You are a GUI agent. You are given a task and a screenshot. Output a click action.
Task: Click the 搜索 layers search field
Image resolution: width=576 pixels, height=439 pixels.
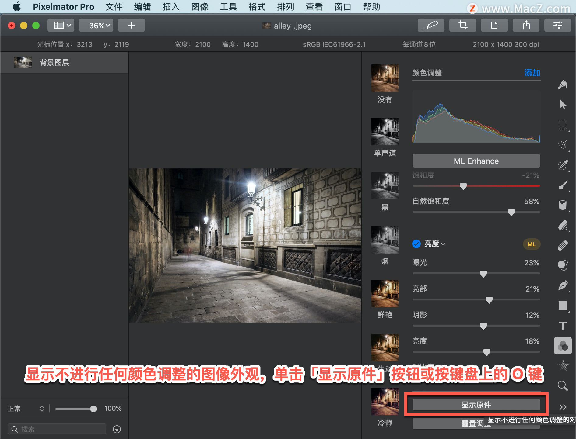click(57, 429)
